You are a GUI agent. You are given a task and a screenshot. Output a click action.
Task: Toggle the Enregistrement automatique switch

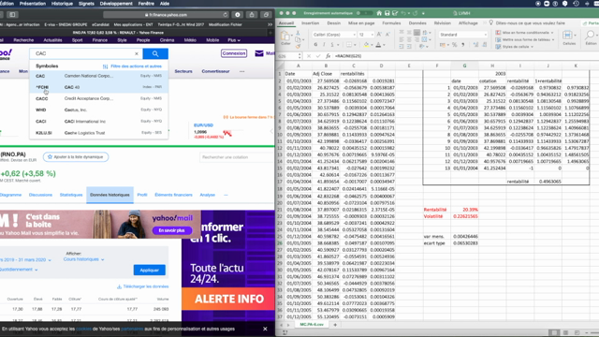pyautogui.click(x=366, y=13)
